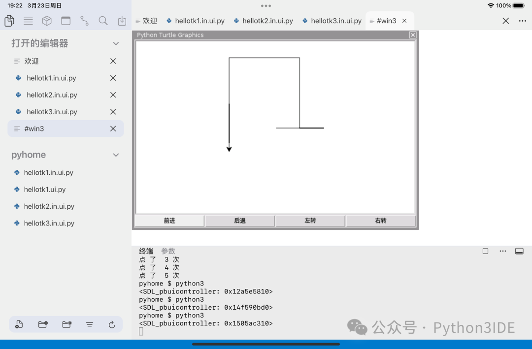Click the download icon in top toolbar
The width and height of the screenshot is (532, 349).
[121, 21]
